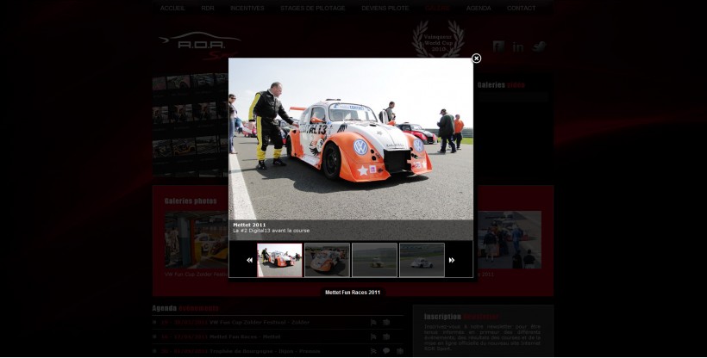Click the Galeries photos heading

pos(191,201)
